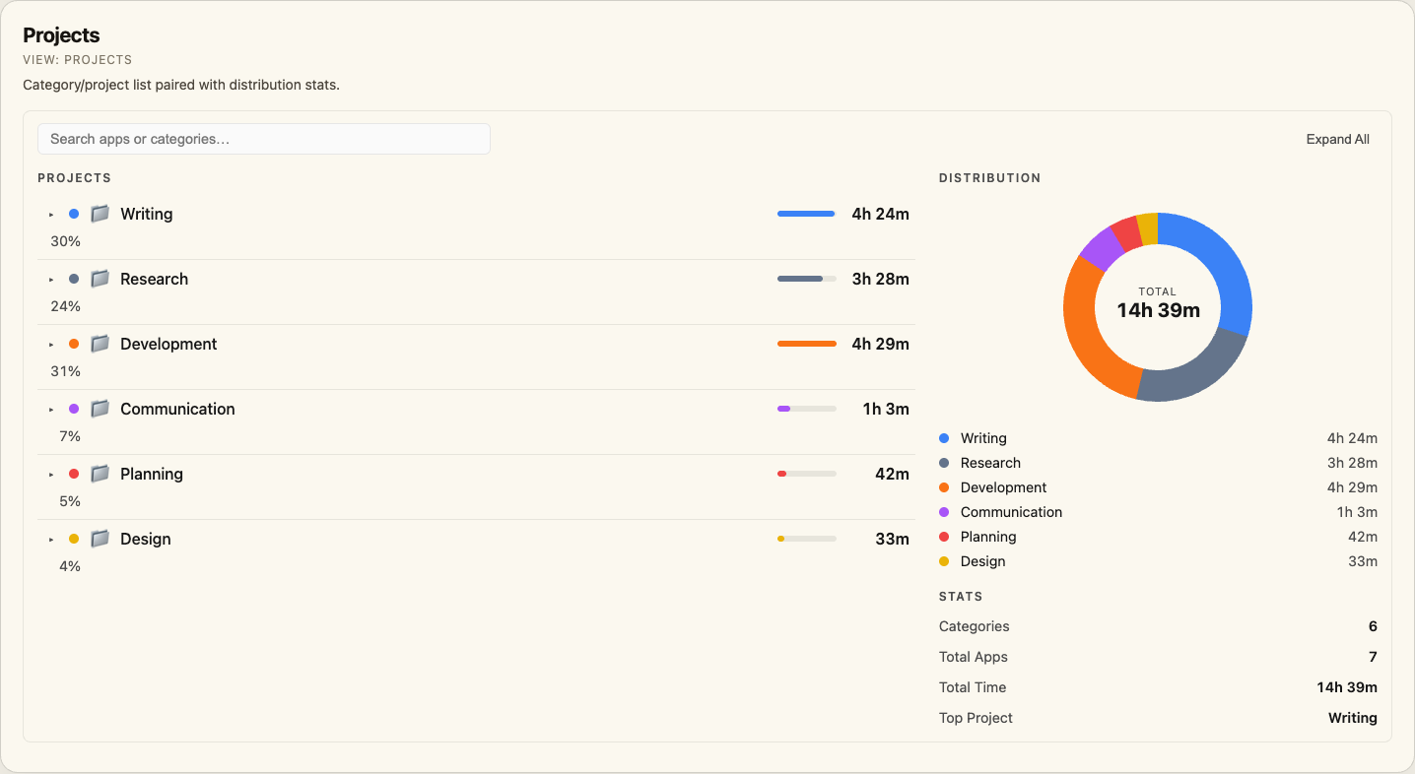
Task: Expand the Communication project row
Action: (x=51, y=409)
